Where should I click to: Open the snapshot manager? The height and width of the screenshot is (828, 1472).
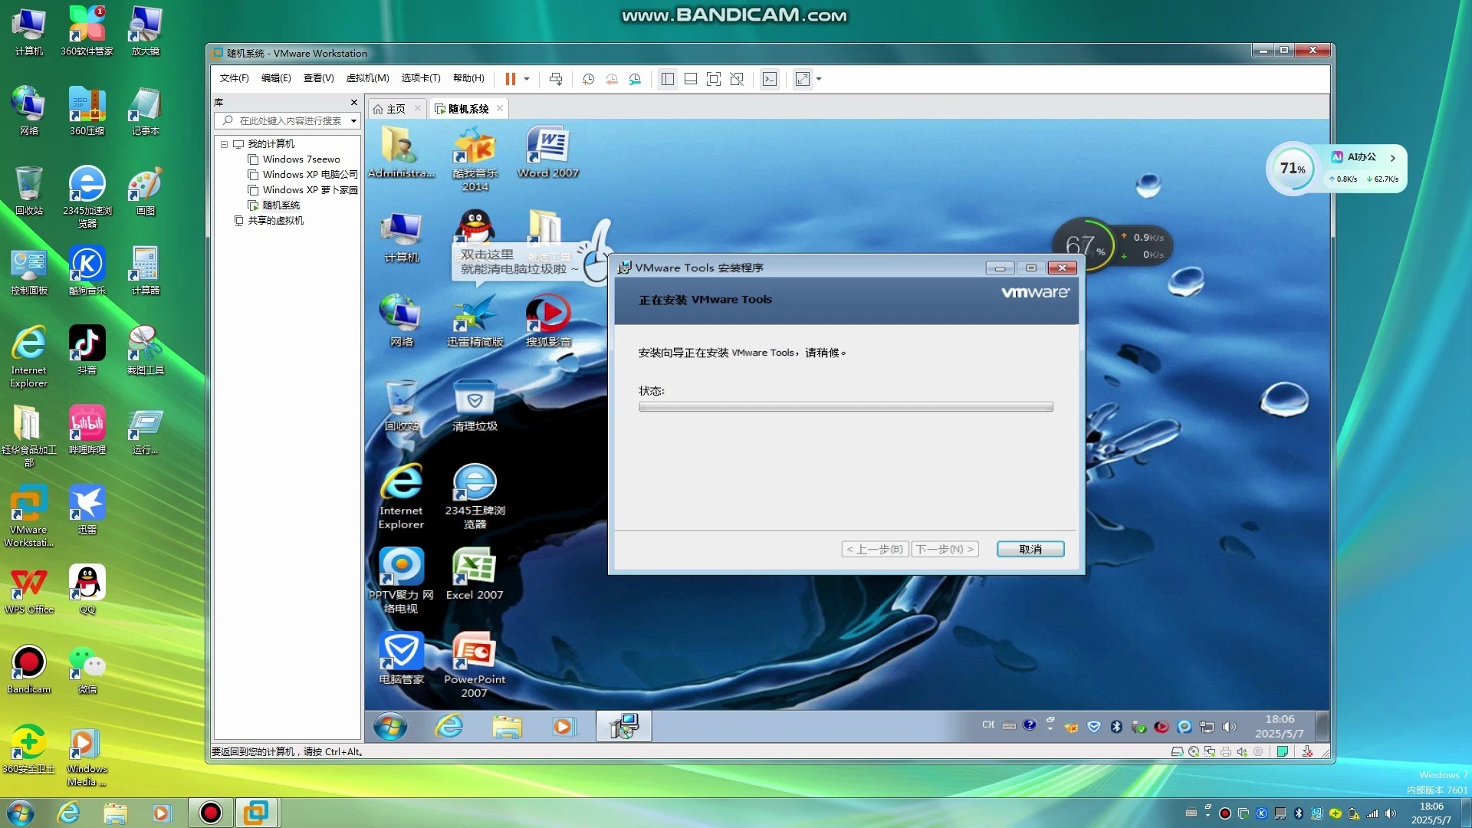pos(635,79)
